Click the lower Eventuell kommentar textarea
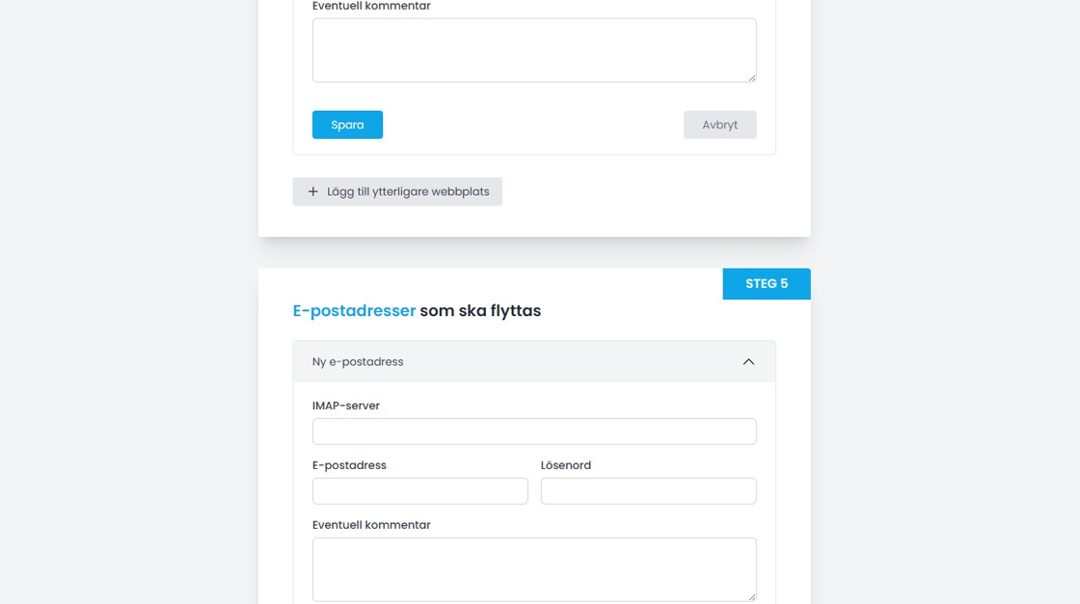 533,568
